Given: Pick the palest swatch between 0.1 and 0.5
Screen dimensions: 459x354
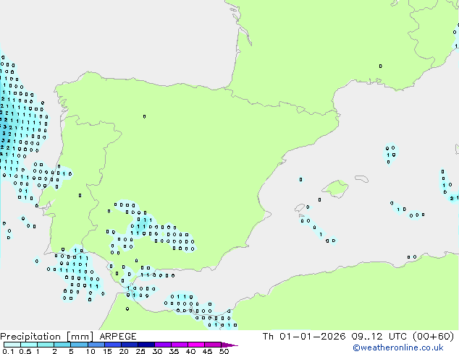Looking at the screenshot, I should pyautogui.click(x=12, y=345).
